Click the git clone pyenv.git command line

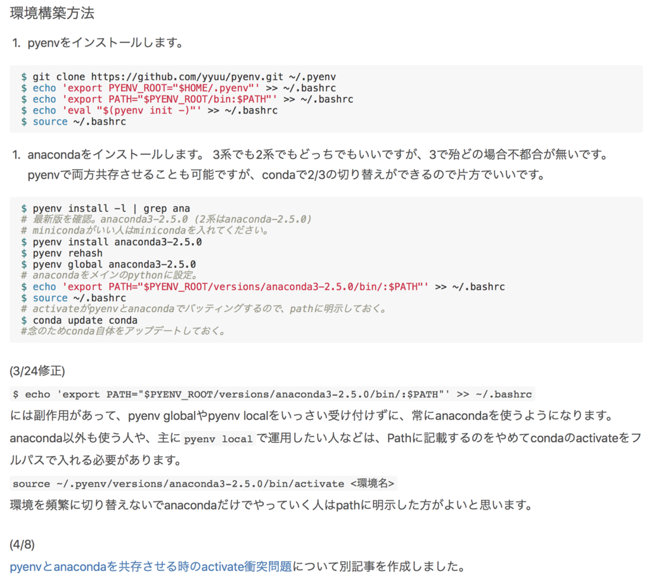pos(178,77)
